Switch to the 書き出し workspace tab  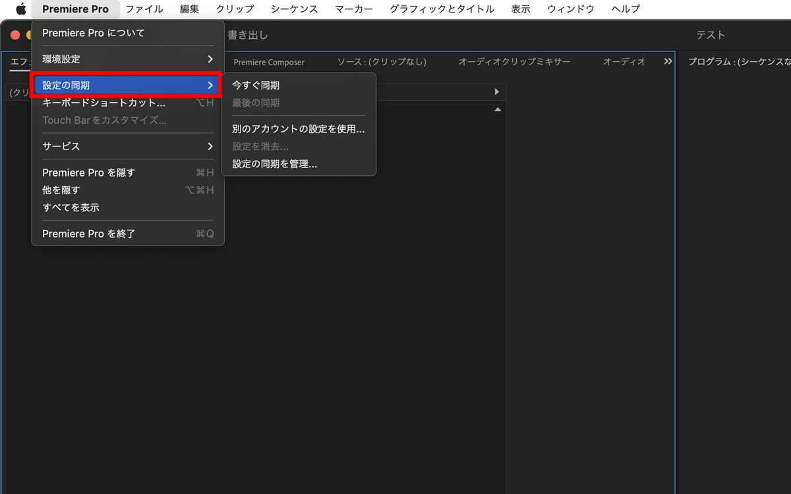pyautogui.click(x=248, y=35)
